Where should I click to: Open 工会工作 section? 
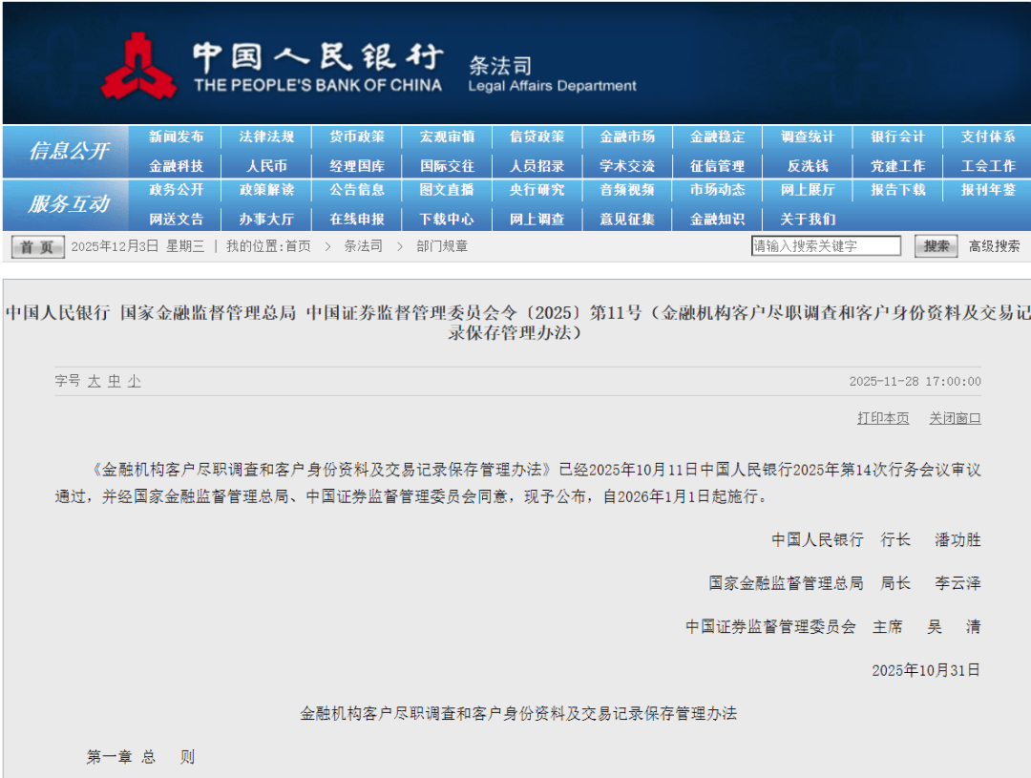click(988, 166)
